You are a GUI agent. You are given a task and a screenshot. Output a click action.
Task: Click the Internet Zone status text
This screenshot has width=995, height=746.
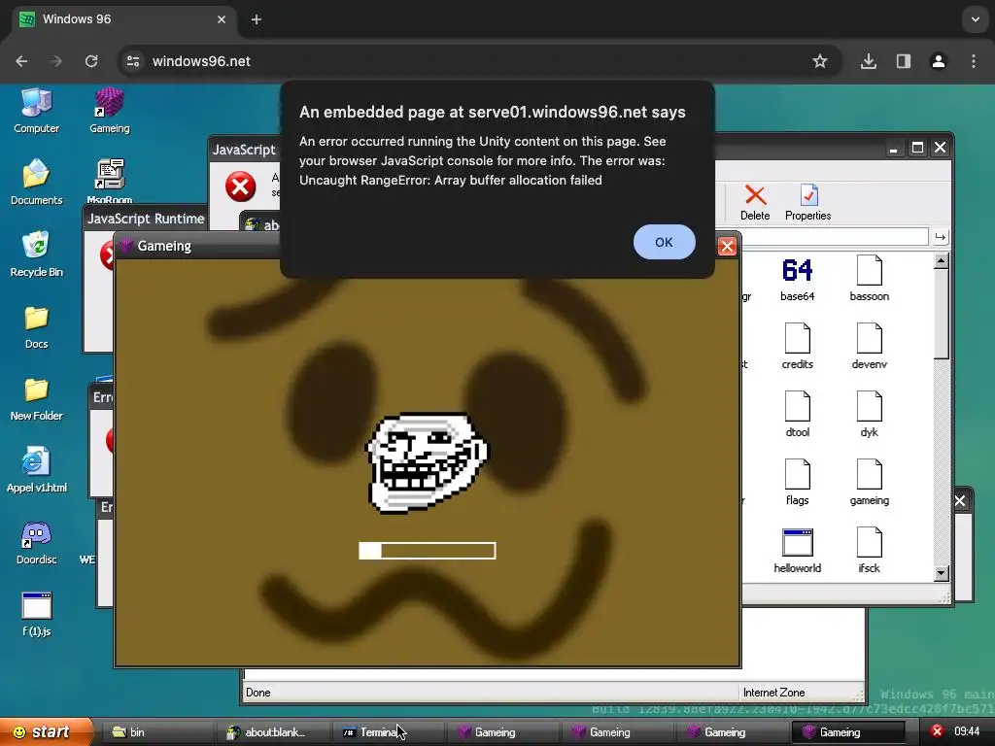[x=773, y=692]
